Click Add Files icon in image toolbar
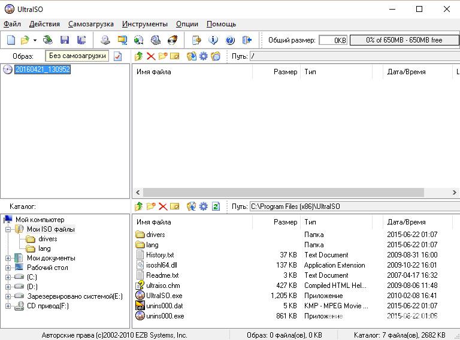Screen dimensions: 460x340 point(191,56)
